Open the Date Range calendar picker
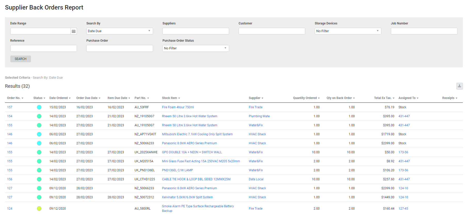 [x=74, y=31]
